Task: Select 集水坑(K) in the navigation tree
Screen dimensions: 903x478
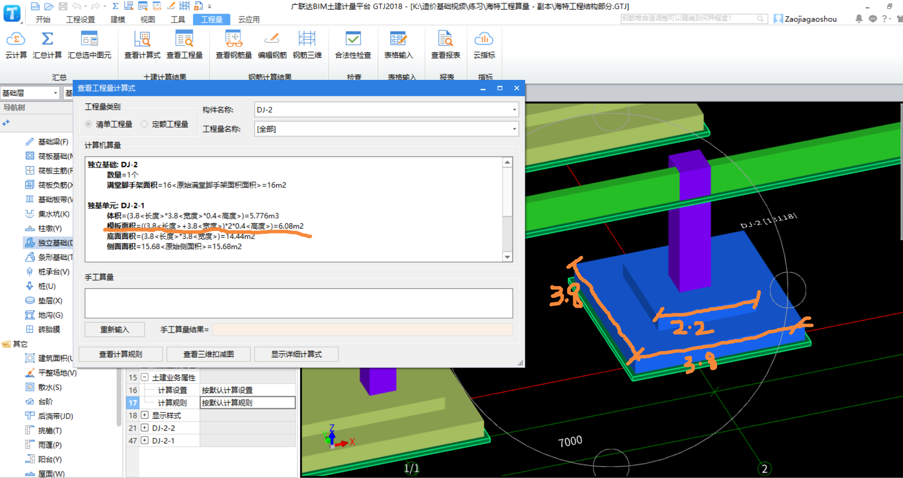Action: click(47, 214)
